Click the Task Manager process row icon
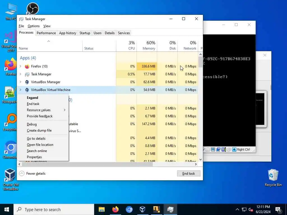The image size is (287, 215). (27, 74)
